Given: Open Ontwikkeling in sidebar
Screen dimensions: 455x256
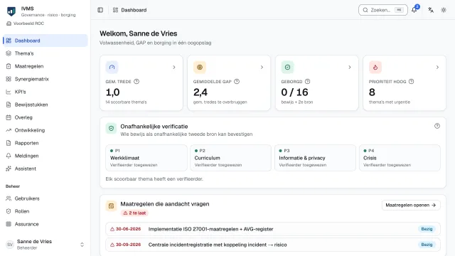Looking at the screenshot, I should (45, 130).
